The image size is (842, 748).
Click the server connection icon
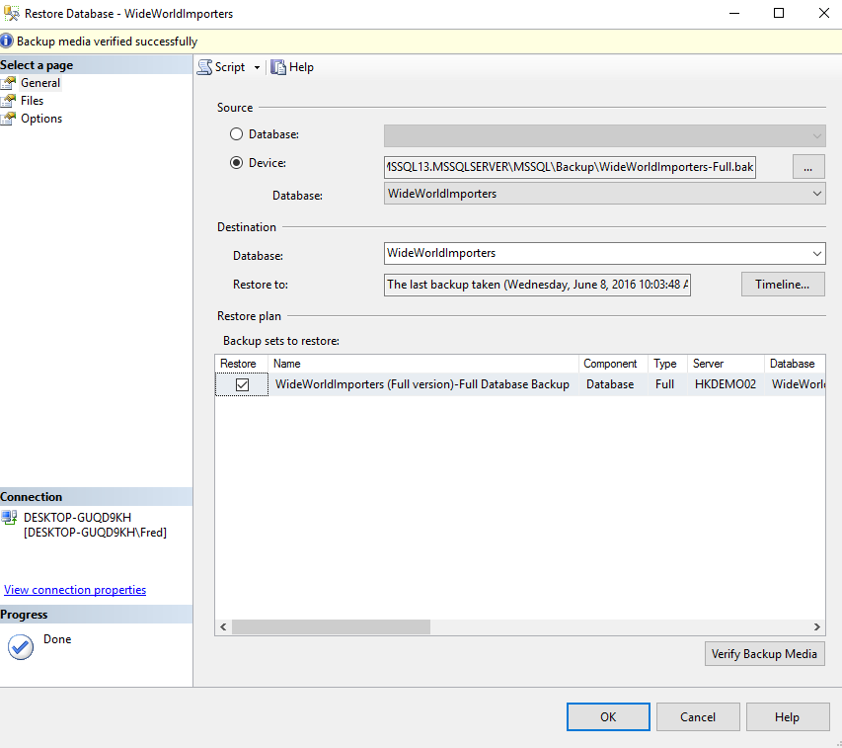click(9, 518)
